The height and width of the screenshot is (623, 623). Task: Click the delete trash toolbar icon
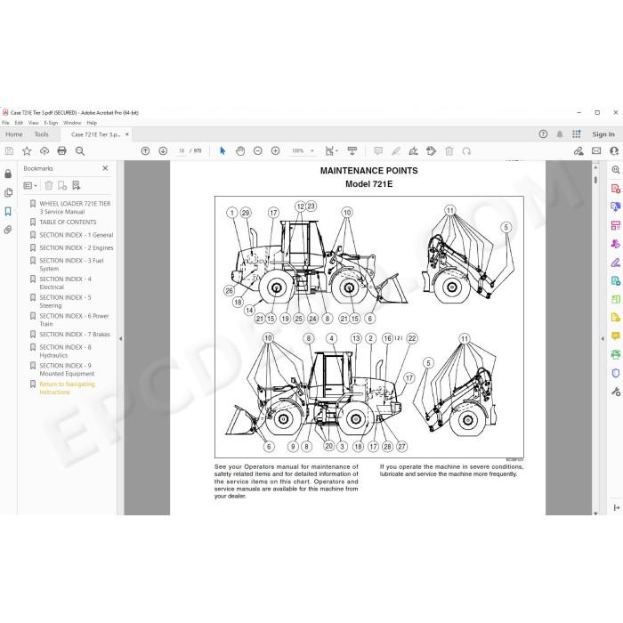[x=449, y=151]
